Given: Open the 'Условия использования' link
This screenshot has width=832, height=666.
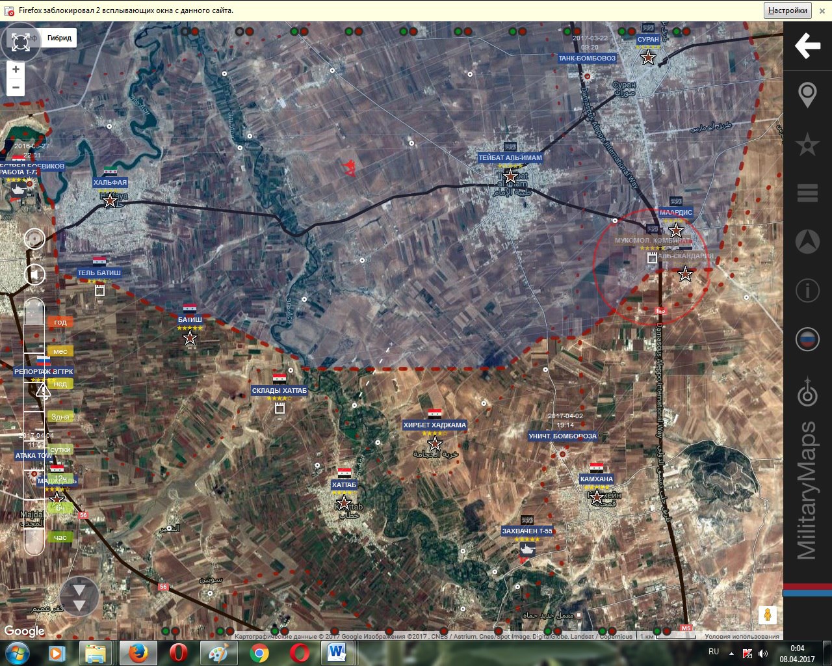Looking at the screenshot, I should pyautogui.click(x=742, y=636).
